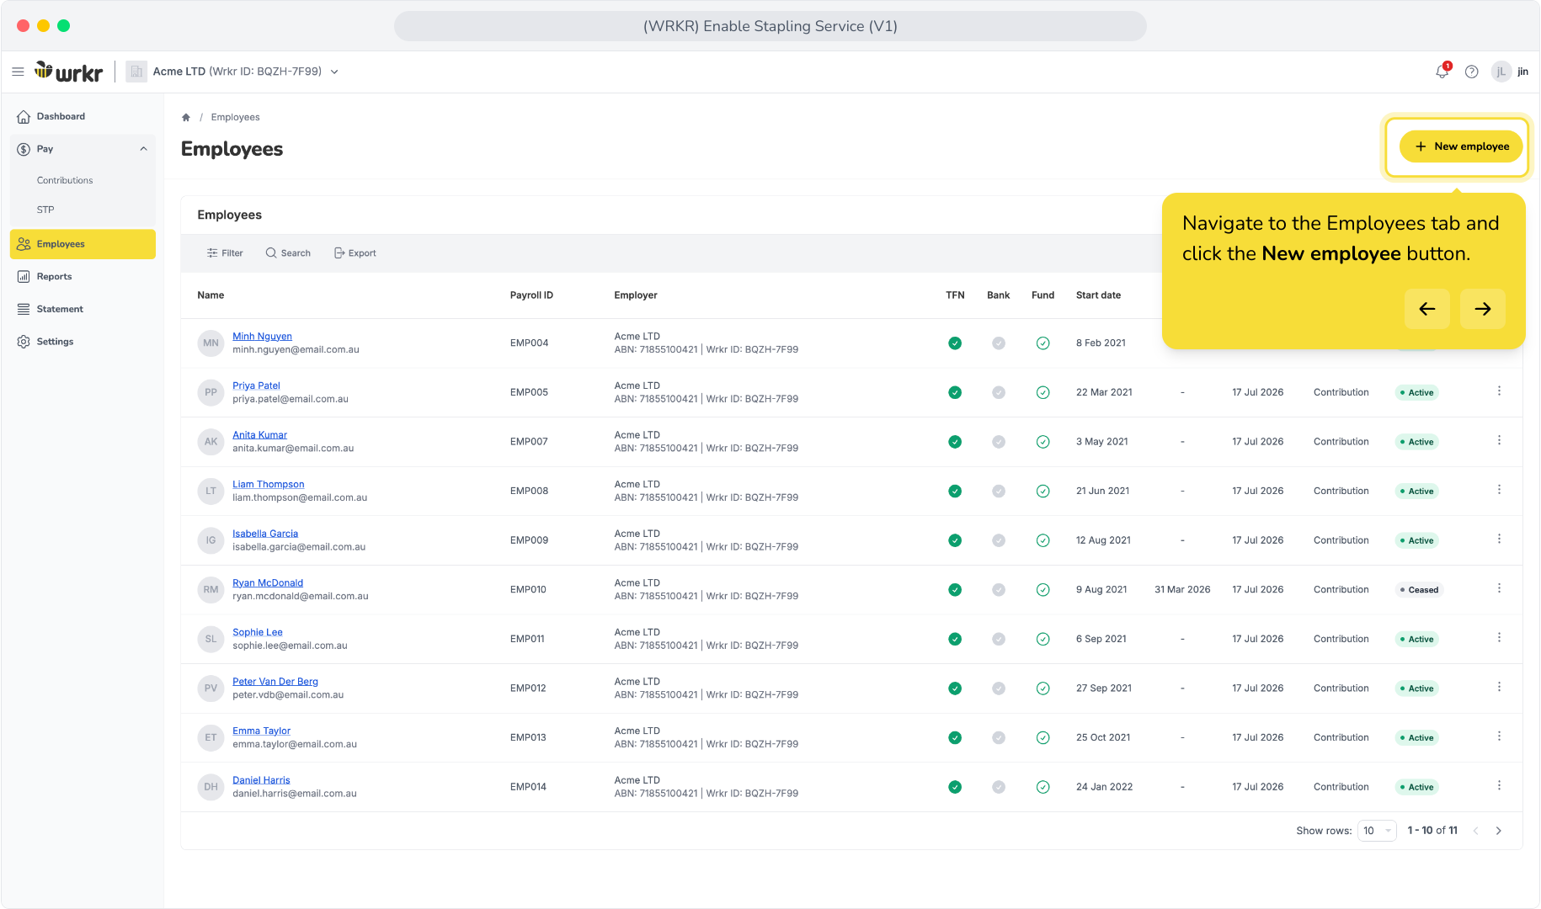Click Bank status indicator for Anita Kumar
The width and height of the screenshot is (1541, 909).
pyautogui.click(x=999, y=442)
